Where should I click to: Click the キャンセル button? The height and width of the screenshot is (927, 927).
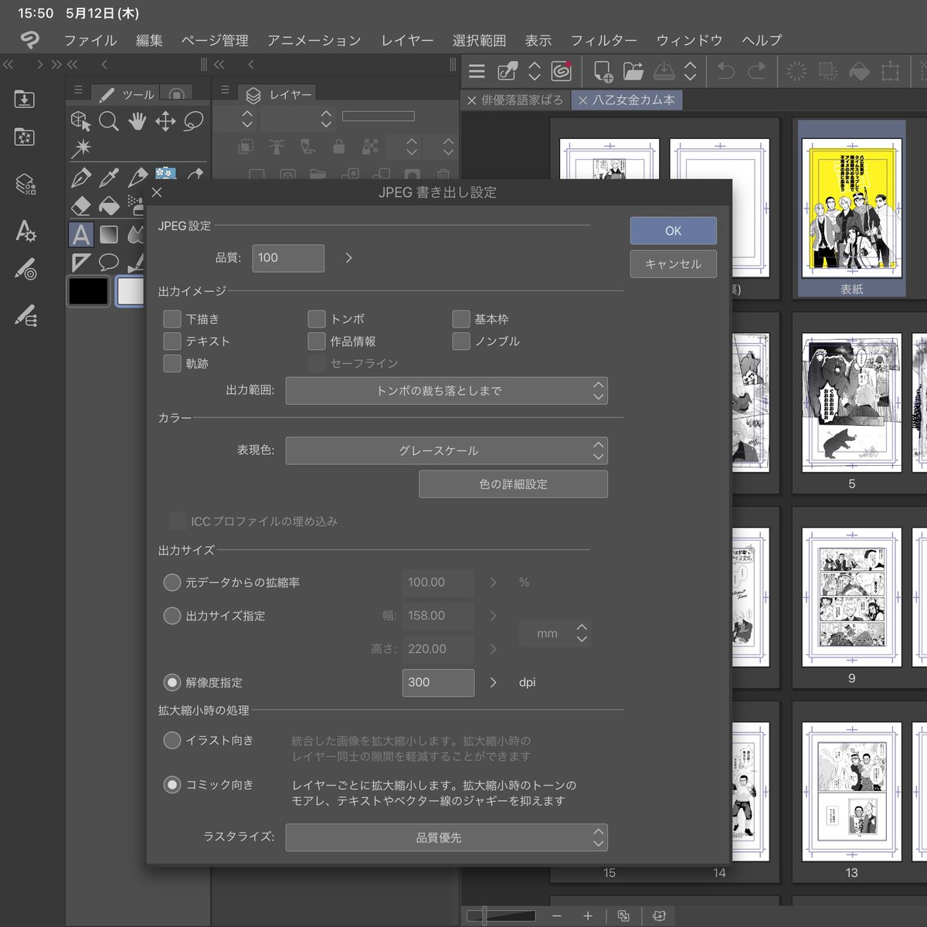pos(674,263)
